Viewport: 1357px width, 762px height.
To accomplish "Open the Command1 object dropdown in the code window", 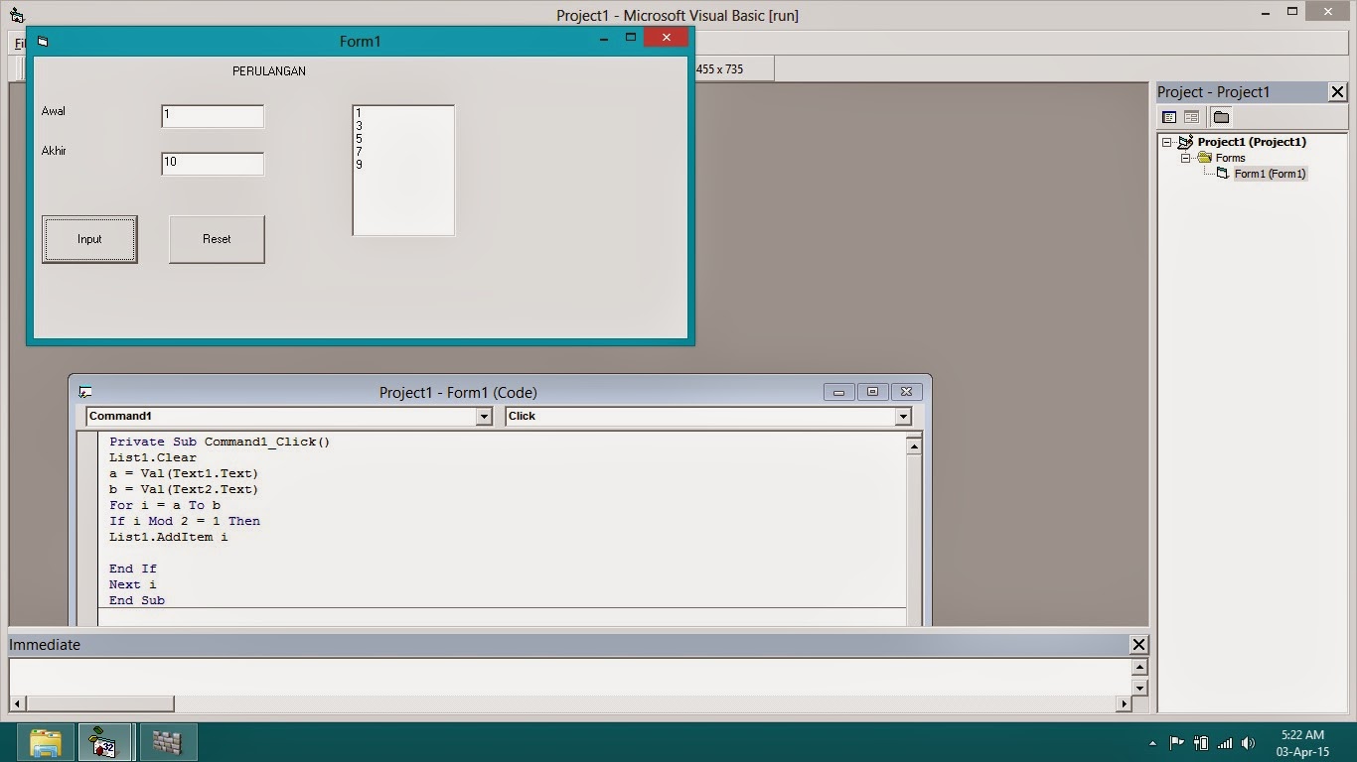I will [484, 416].
